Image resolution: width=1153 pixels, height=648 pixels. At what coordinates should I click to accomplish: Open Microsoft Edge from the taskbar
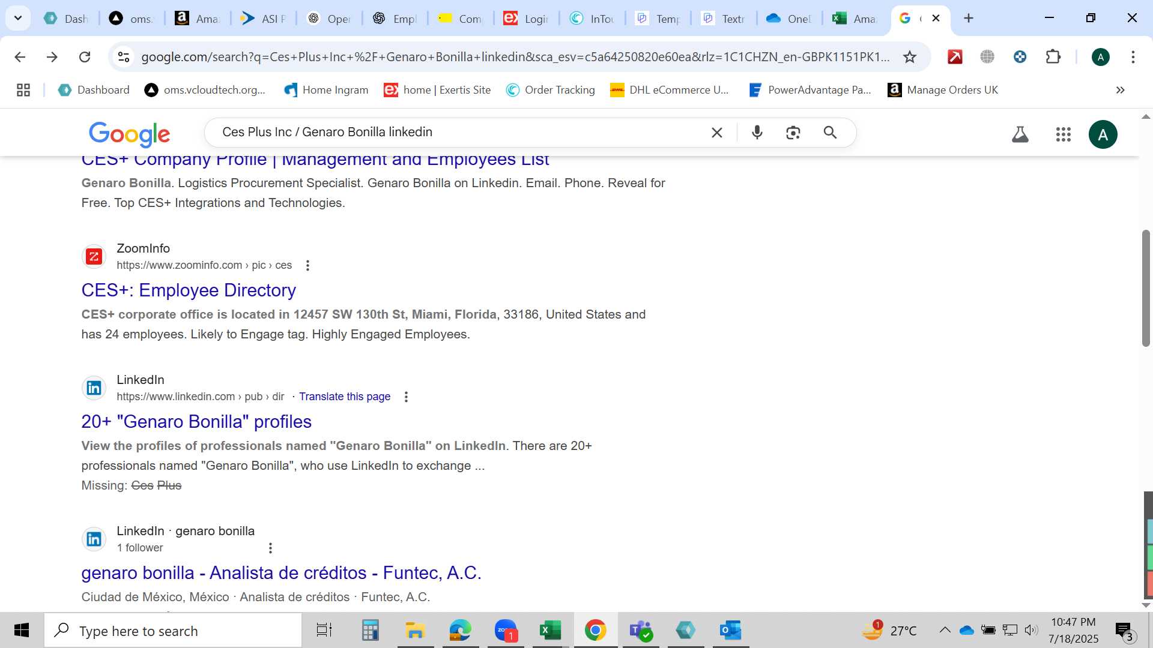[461, 631]
